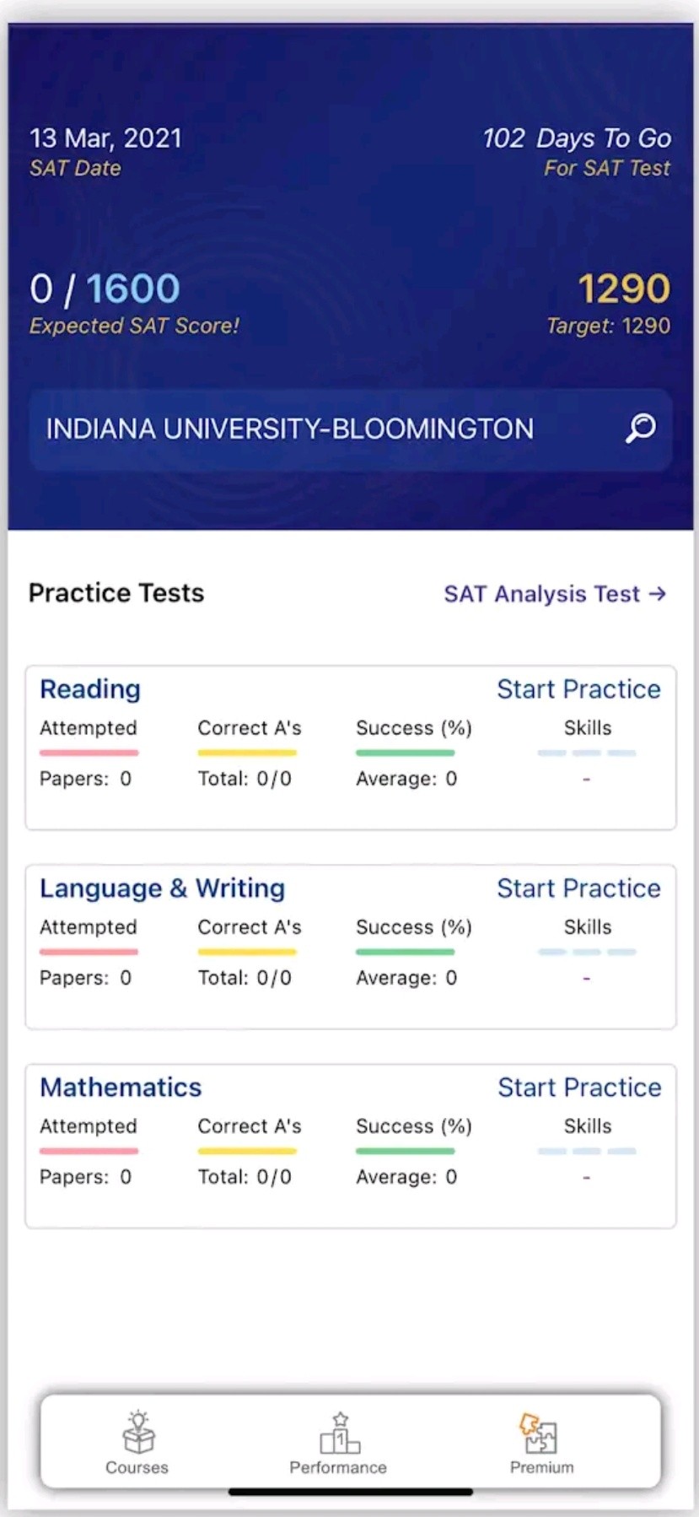This screenshot has height=1517, width=699.
Task: Tap the 13 Mar, 2021 SAT date
Action: click(105, 138)
